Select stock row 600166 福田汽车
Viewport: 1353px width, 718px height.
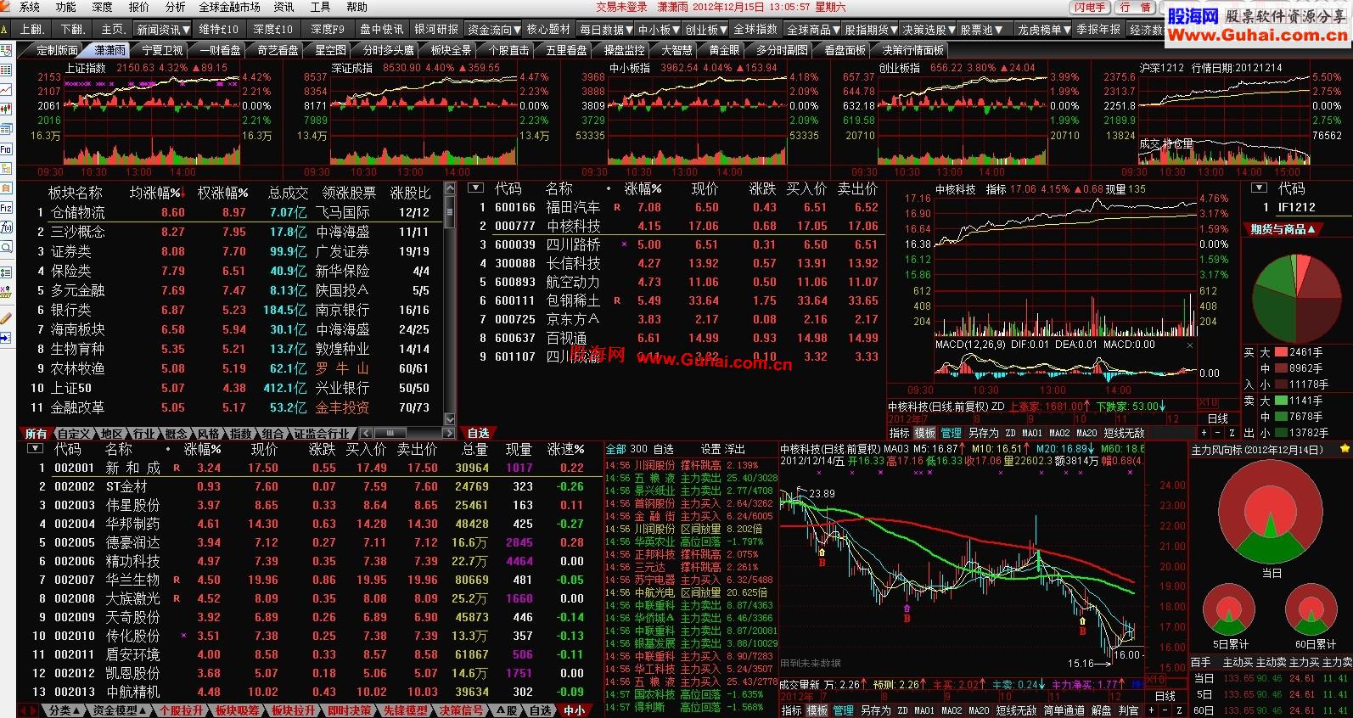pyautogui.click(x=676, y=207)
